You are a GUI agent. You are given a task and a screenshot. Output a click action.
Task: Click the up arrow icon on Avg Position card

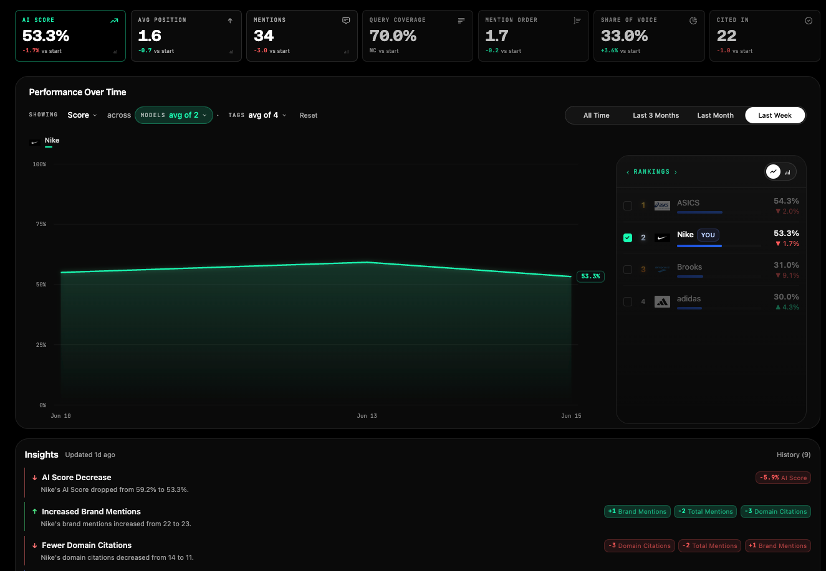pyautogui.click(x=230, y=21)
